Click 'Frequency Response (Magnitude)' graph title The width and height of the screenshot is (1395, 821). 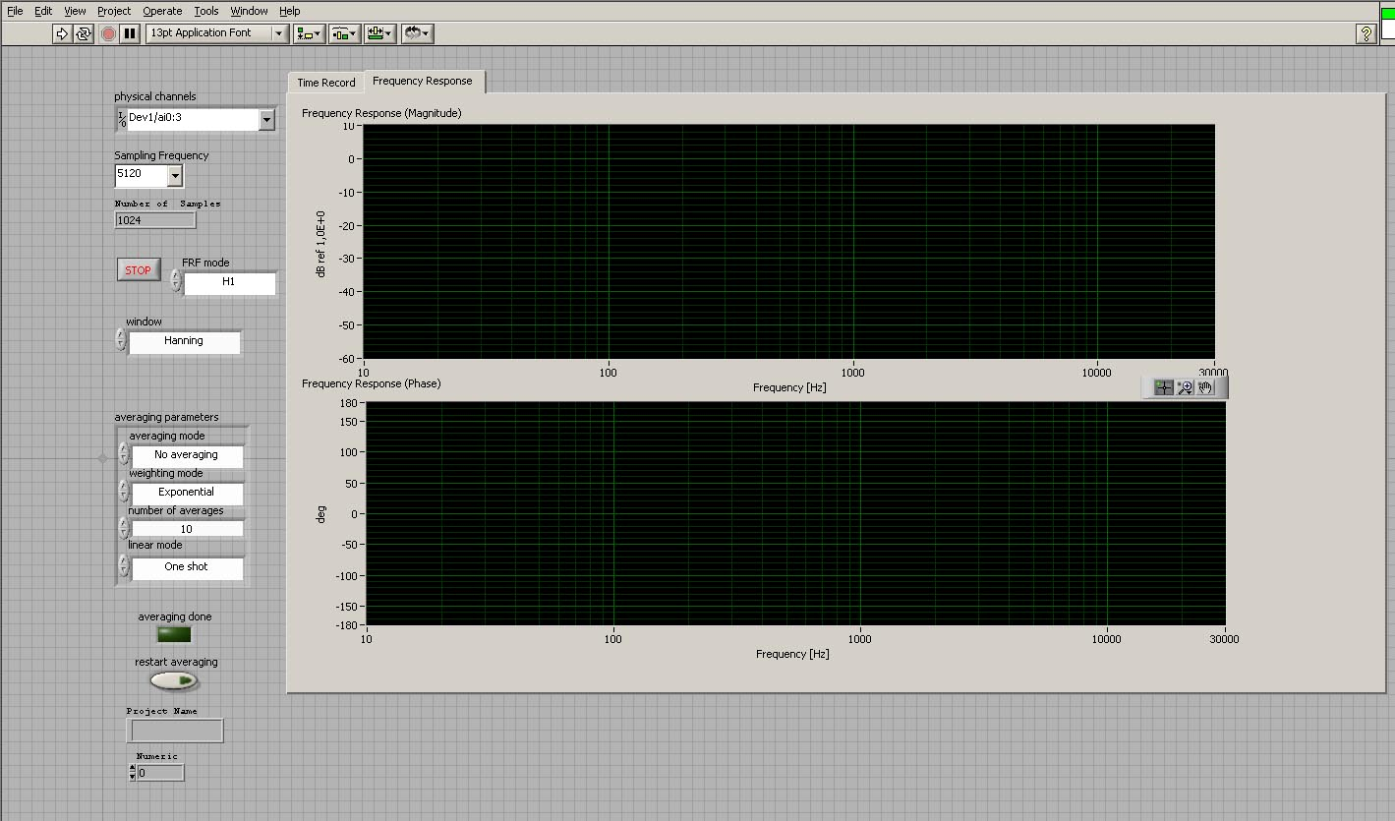click(381, 113)
